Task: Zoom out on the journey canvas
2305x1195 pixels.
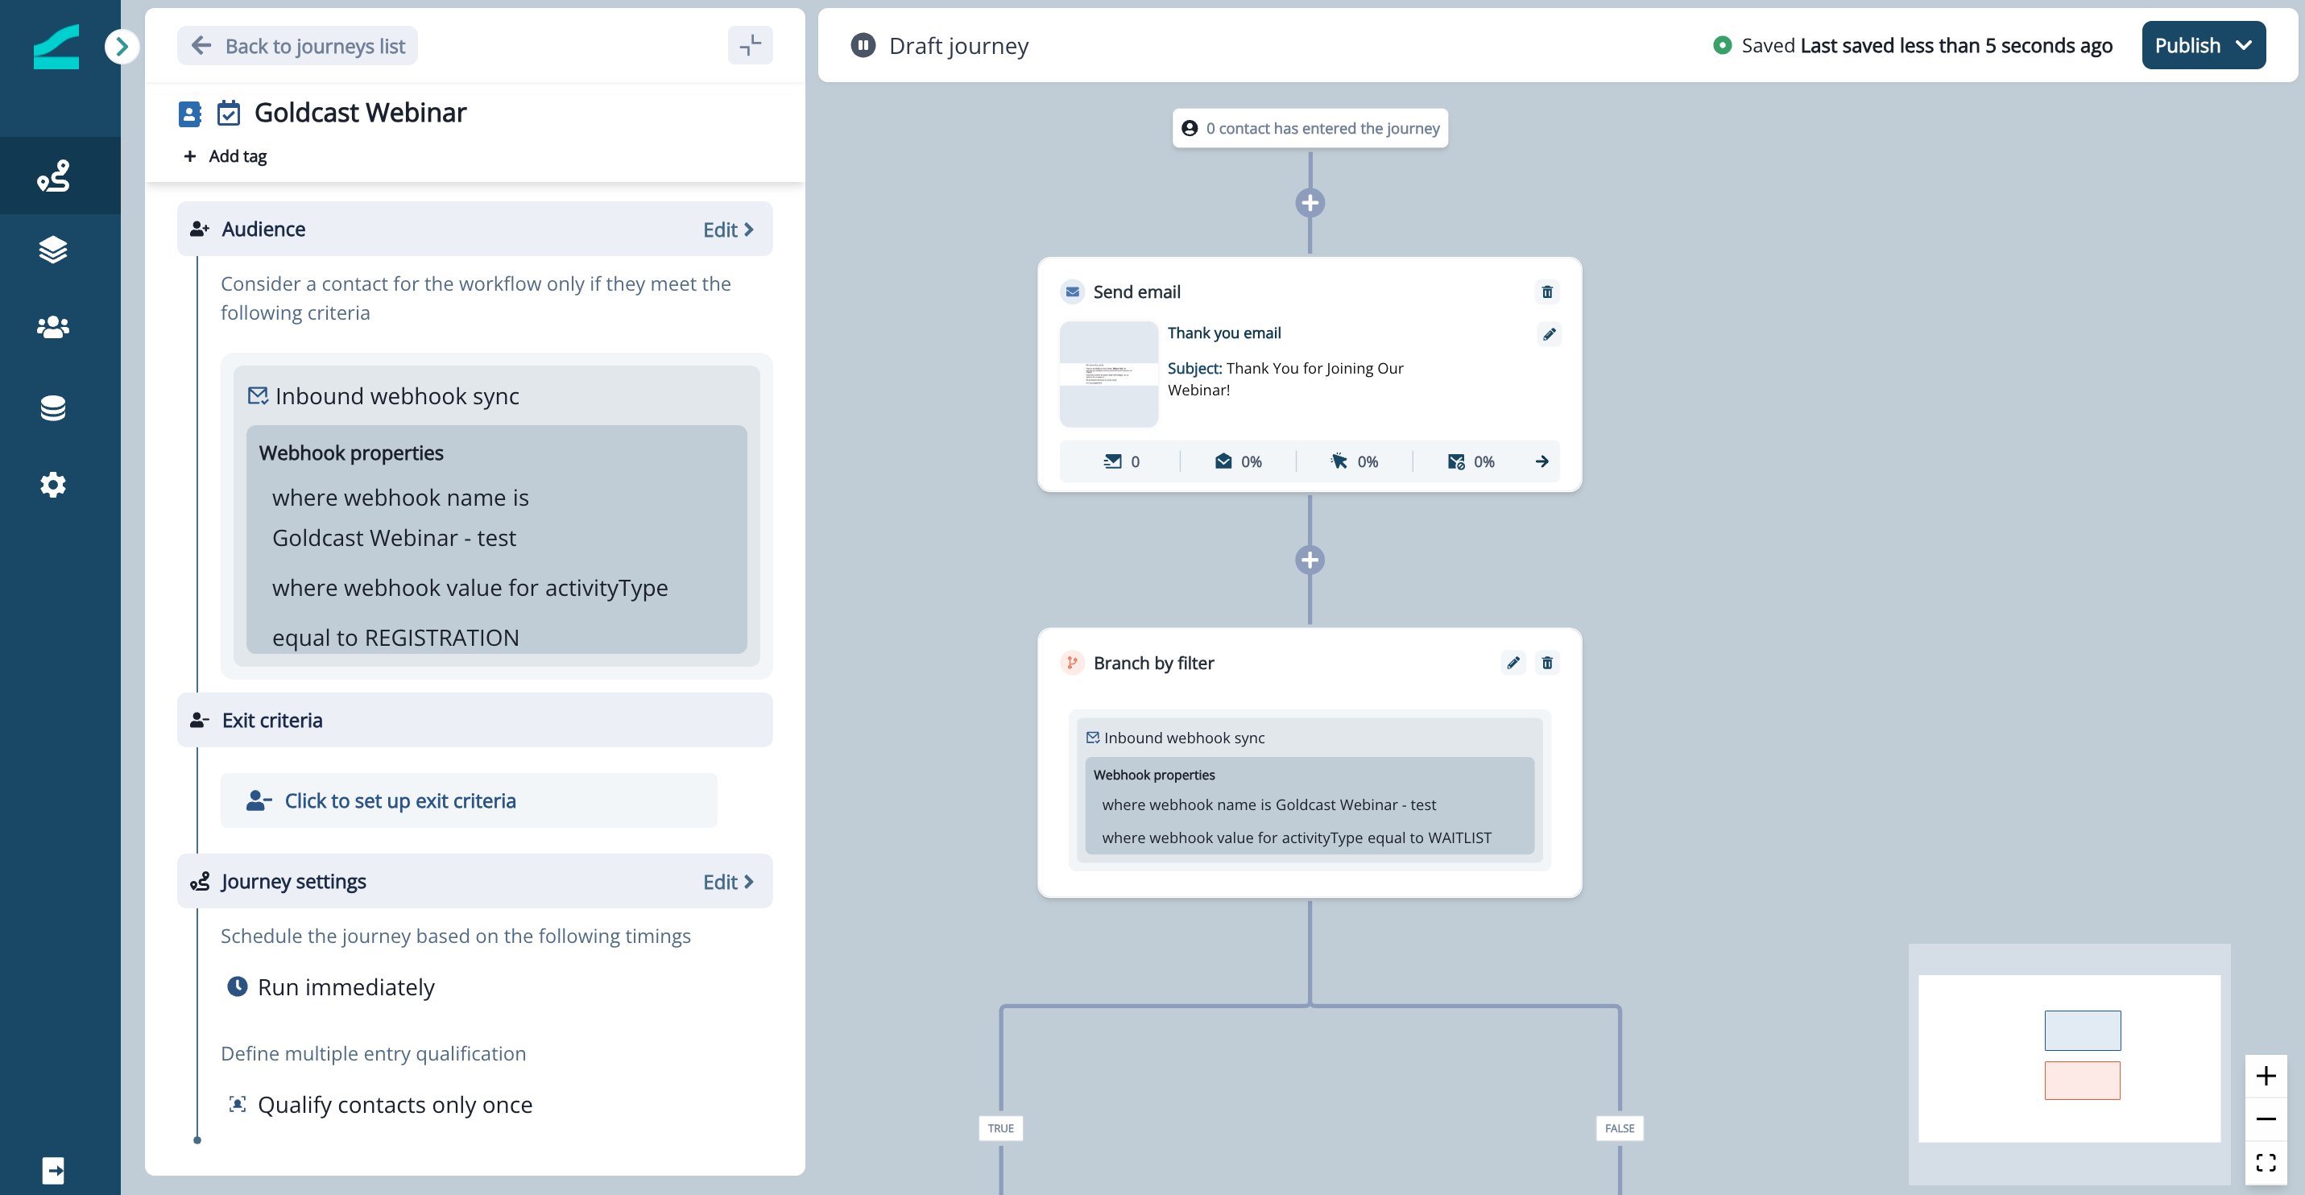Action: point(2266,1119)
